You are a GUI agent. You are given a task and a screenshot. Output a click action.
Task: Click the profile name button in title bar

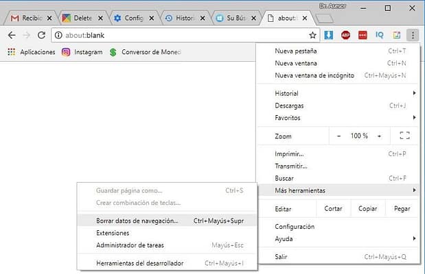(x=332, y=6)
